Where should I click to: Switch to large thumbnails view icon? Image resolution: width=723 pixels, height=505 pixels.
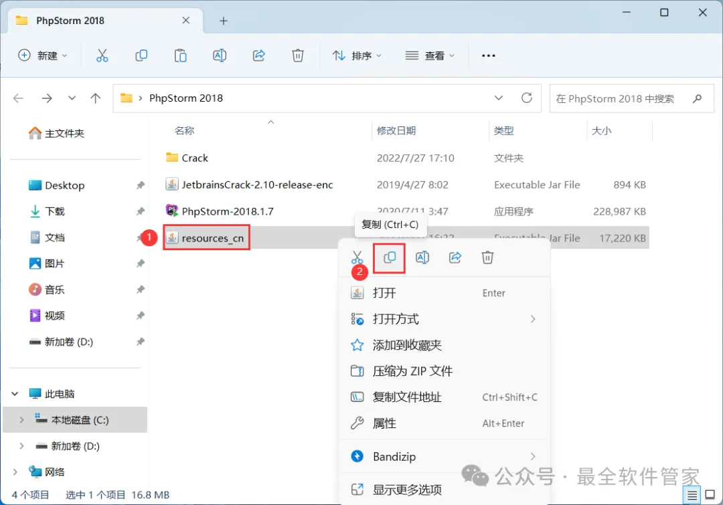click(x=710, y=496)
